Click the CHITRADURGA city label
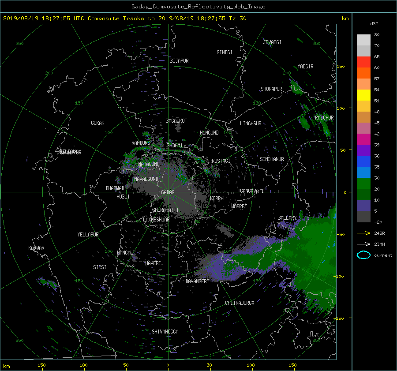 pos(240,303)
